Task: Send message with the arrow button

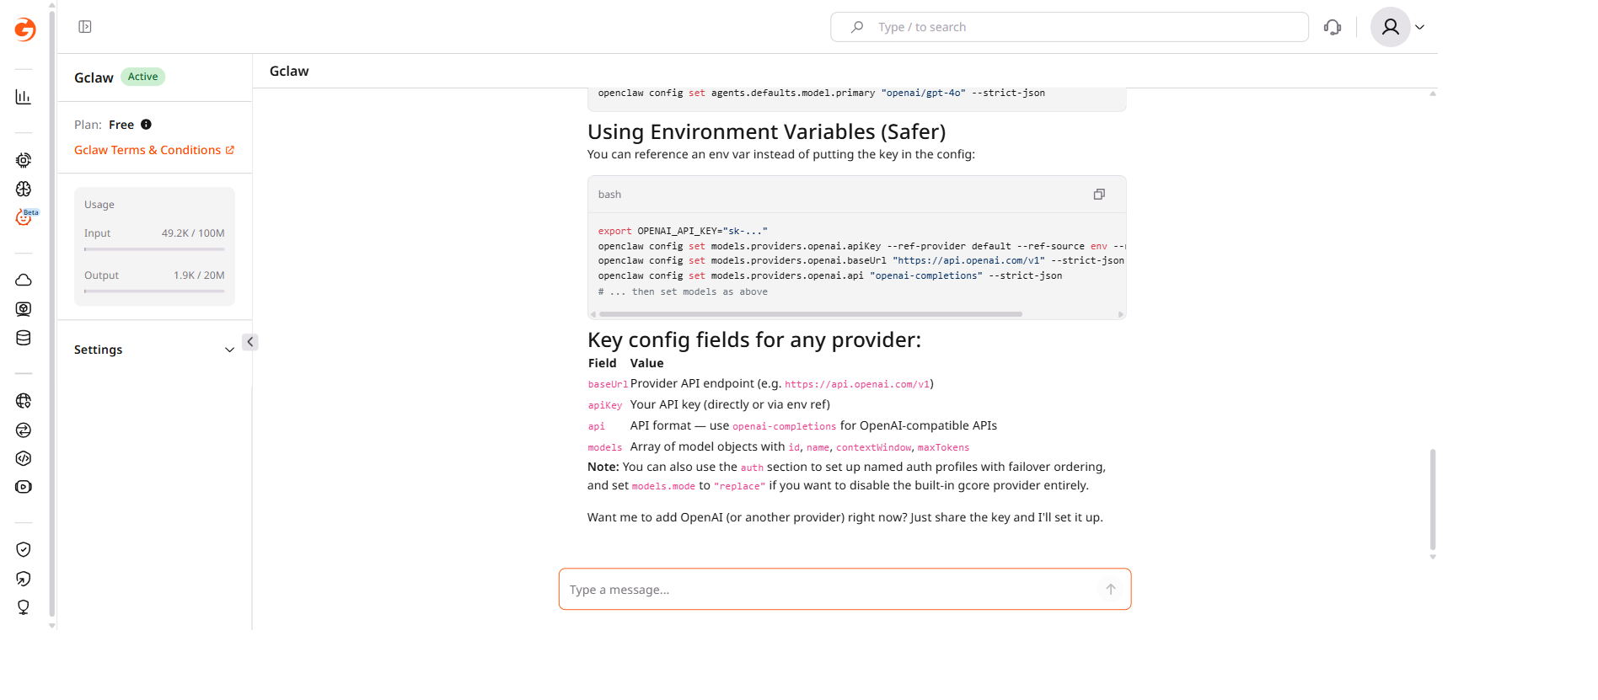Action: 1111,590
